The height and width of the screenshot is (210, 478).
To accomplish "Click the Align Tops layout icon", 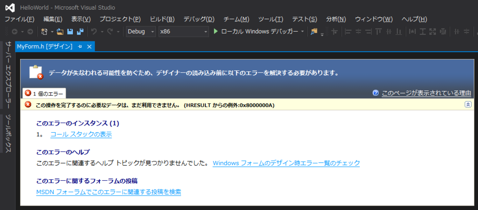I will coord(378,31).
